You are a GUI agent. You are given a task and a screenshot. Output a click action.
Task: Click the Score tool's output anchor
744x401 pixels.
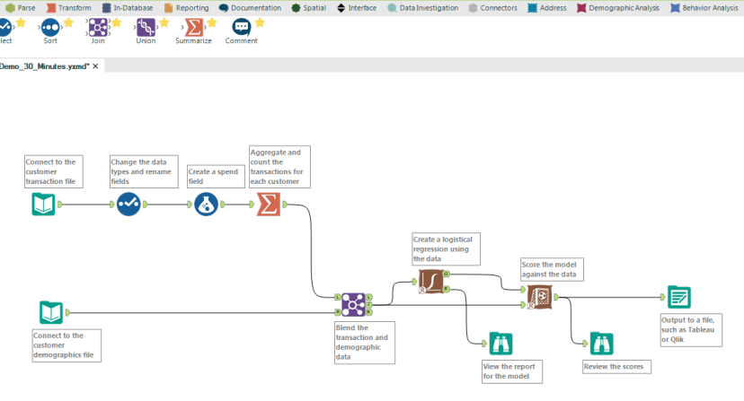pos(556,297)
